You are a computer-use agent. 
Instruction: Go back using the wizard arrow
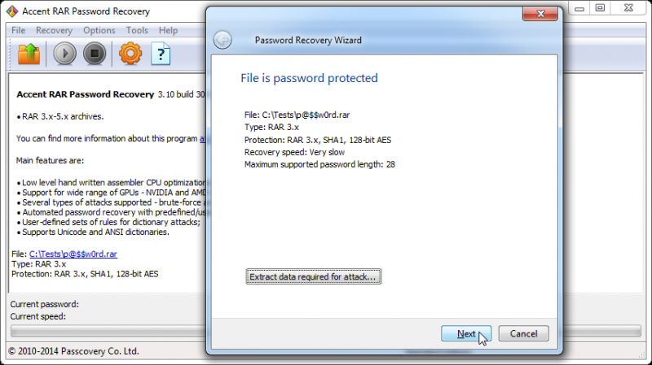(x=222, y=40)
